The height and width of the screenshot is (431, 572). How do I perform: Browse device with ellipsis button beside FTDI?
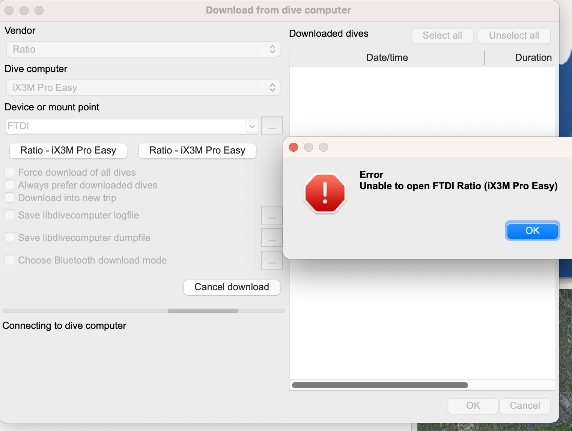coord(272,126)
